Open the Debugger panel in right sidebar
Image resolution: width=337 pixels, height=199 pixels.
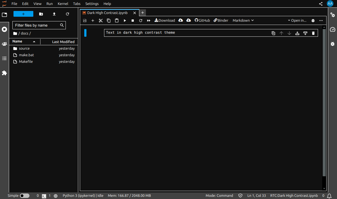coord(333,44)
